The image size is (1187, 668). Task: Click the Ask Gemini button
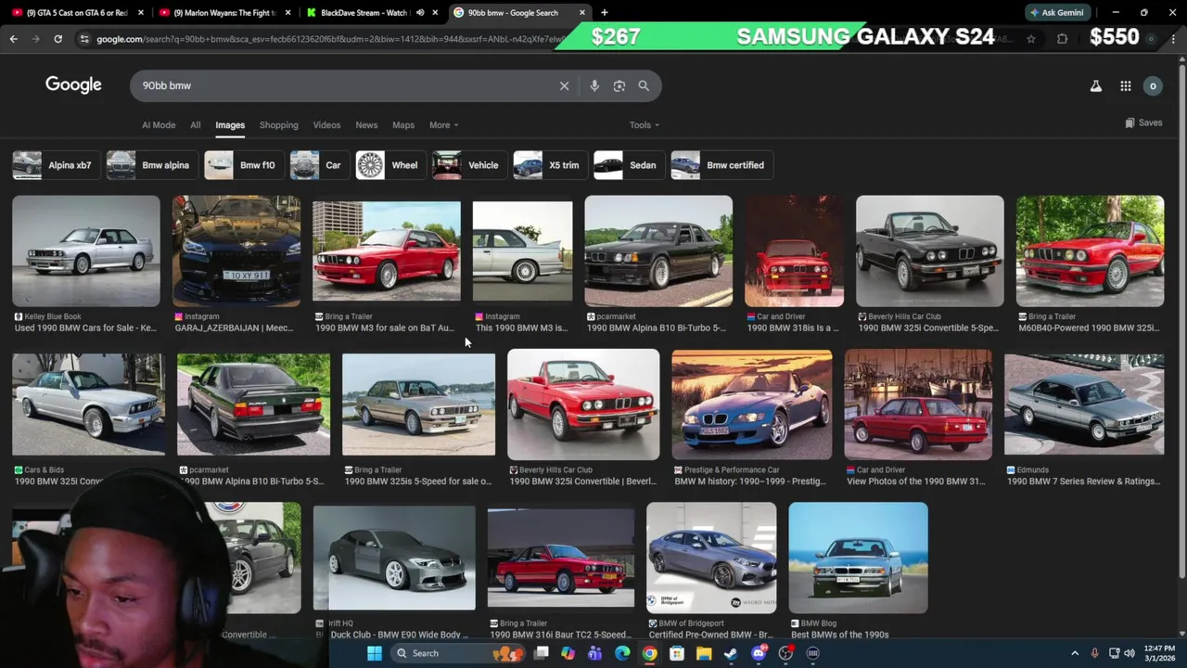[x=1056, y=12]
